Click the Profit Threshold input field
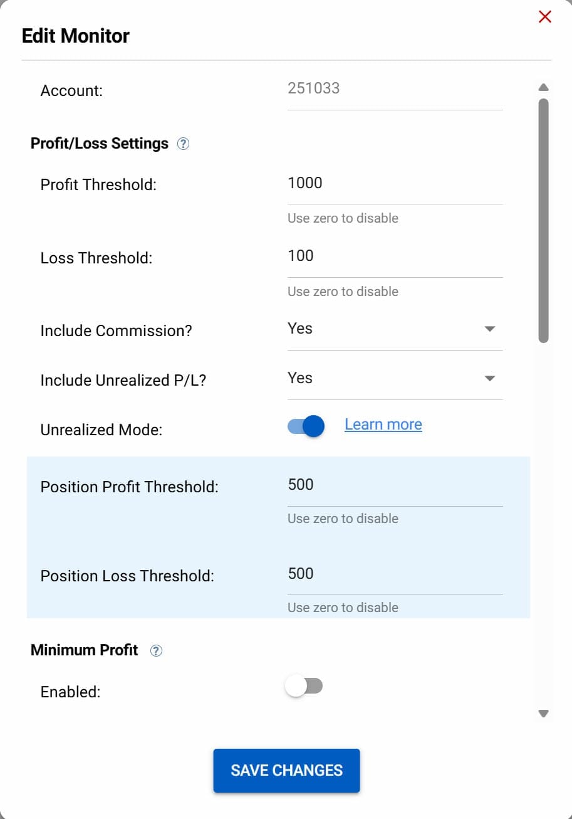572x819 pixels. coord(395,184)
